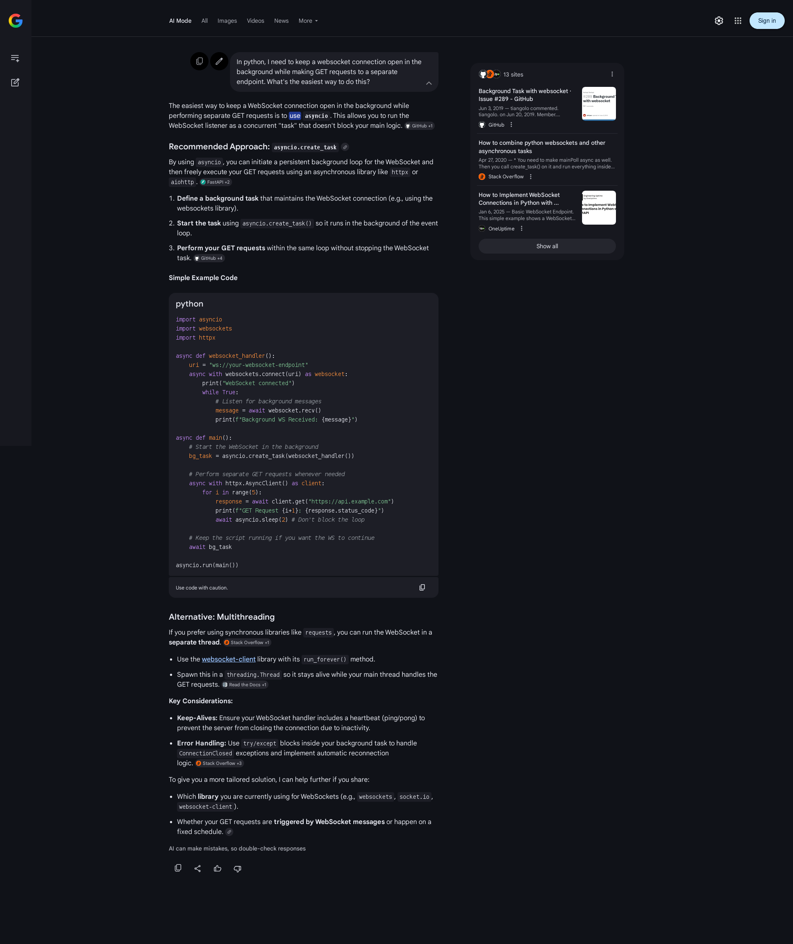Click the 'Key Considerations:' heading
The width and height of the screenshot is (793, 944).
(201, 701)
